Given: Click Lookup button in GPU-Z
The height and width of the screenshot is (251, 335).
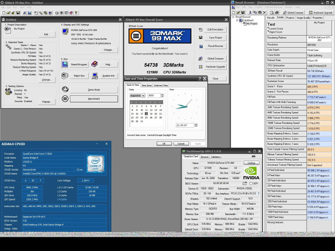Looking at the screenshot, I should coord(251,163).
